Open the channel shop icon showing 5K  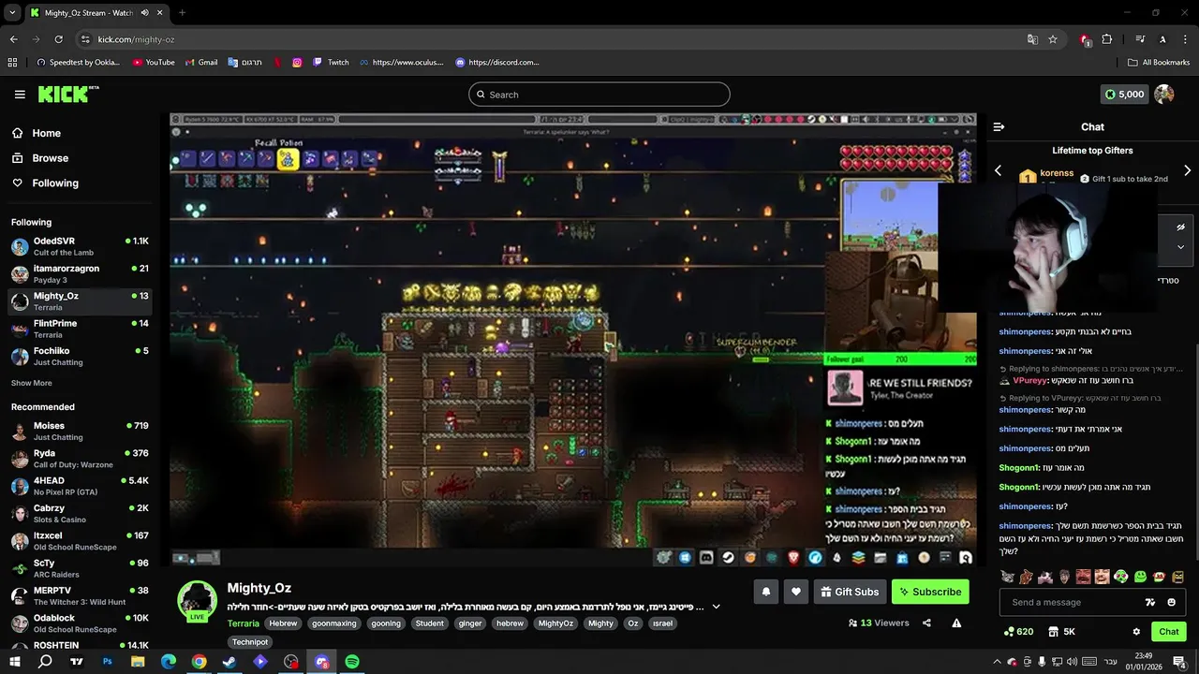[1062, 632]
